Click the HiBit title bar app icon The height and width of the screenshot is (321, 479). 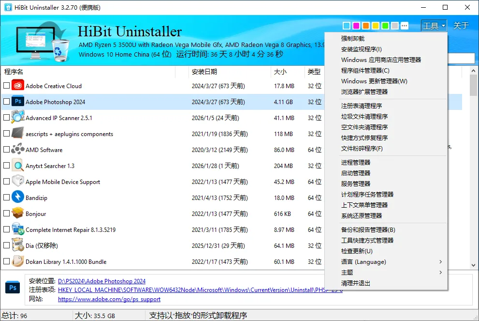point(8,7)
